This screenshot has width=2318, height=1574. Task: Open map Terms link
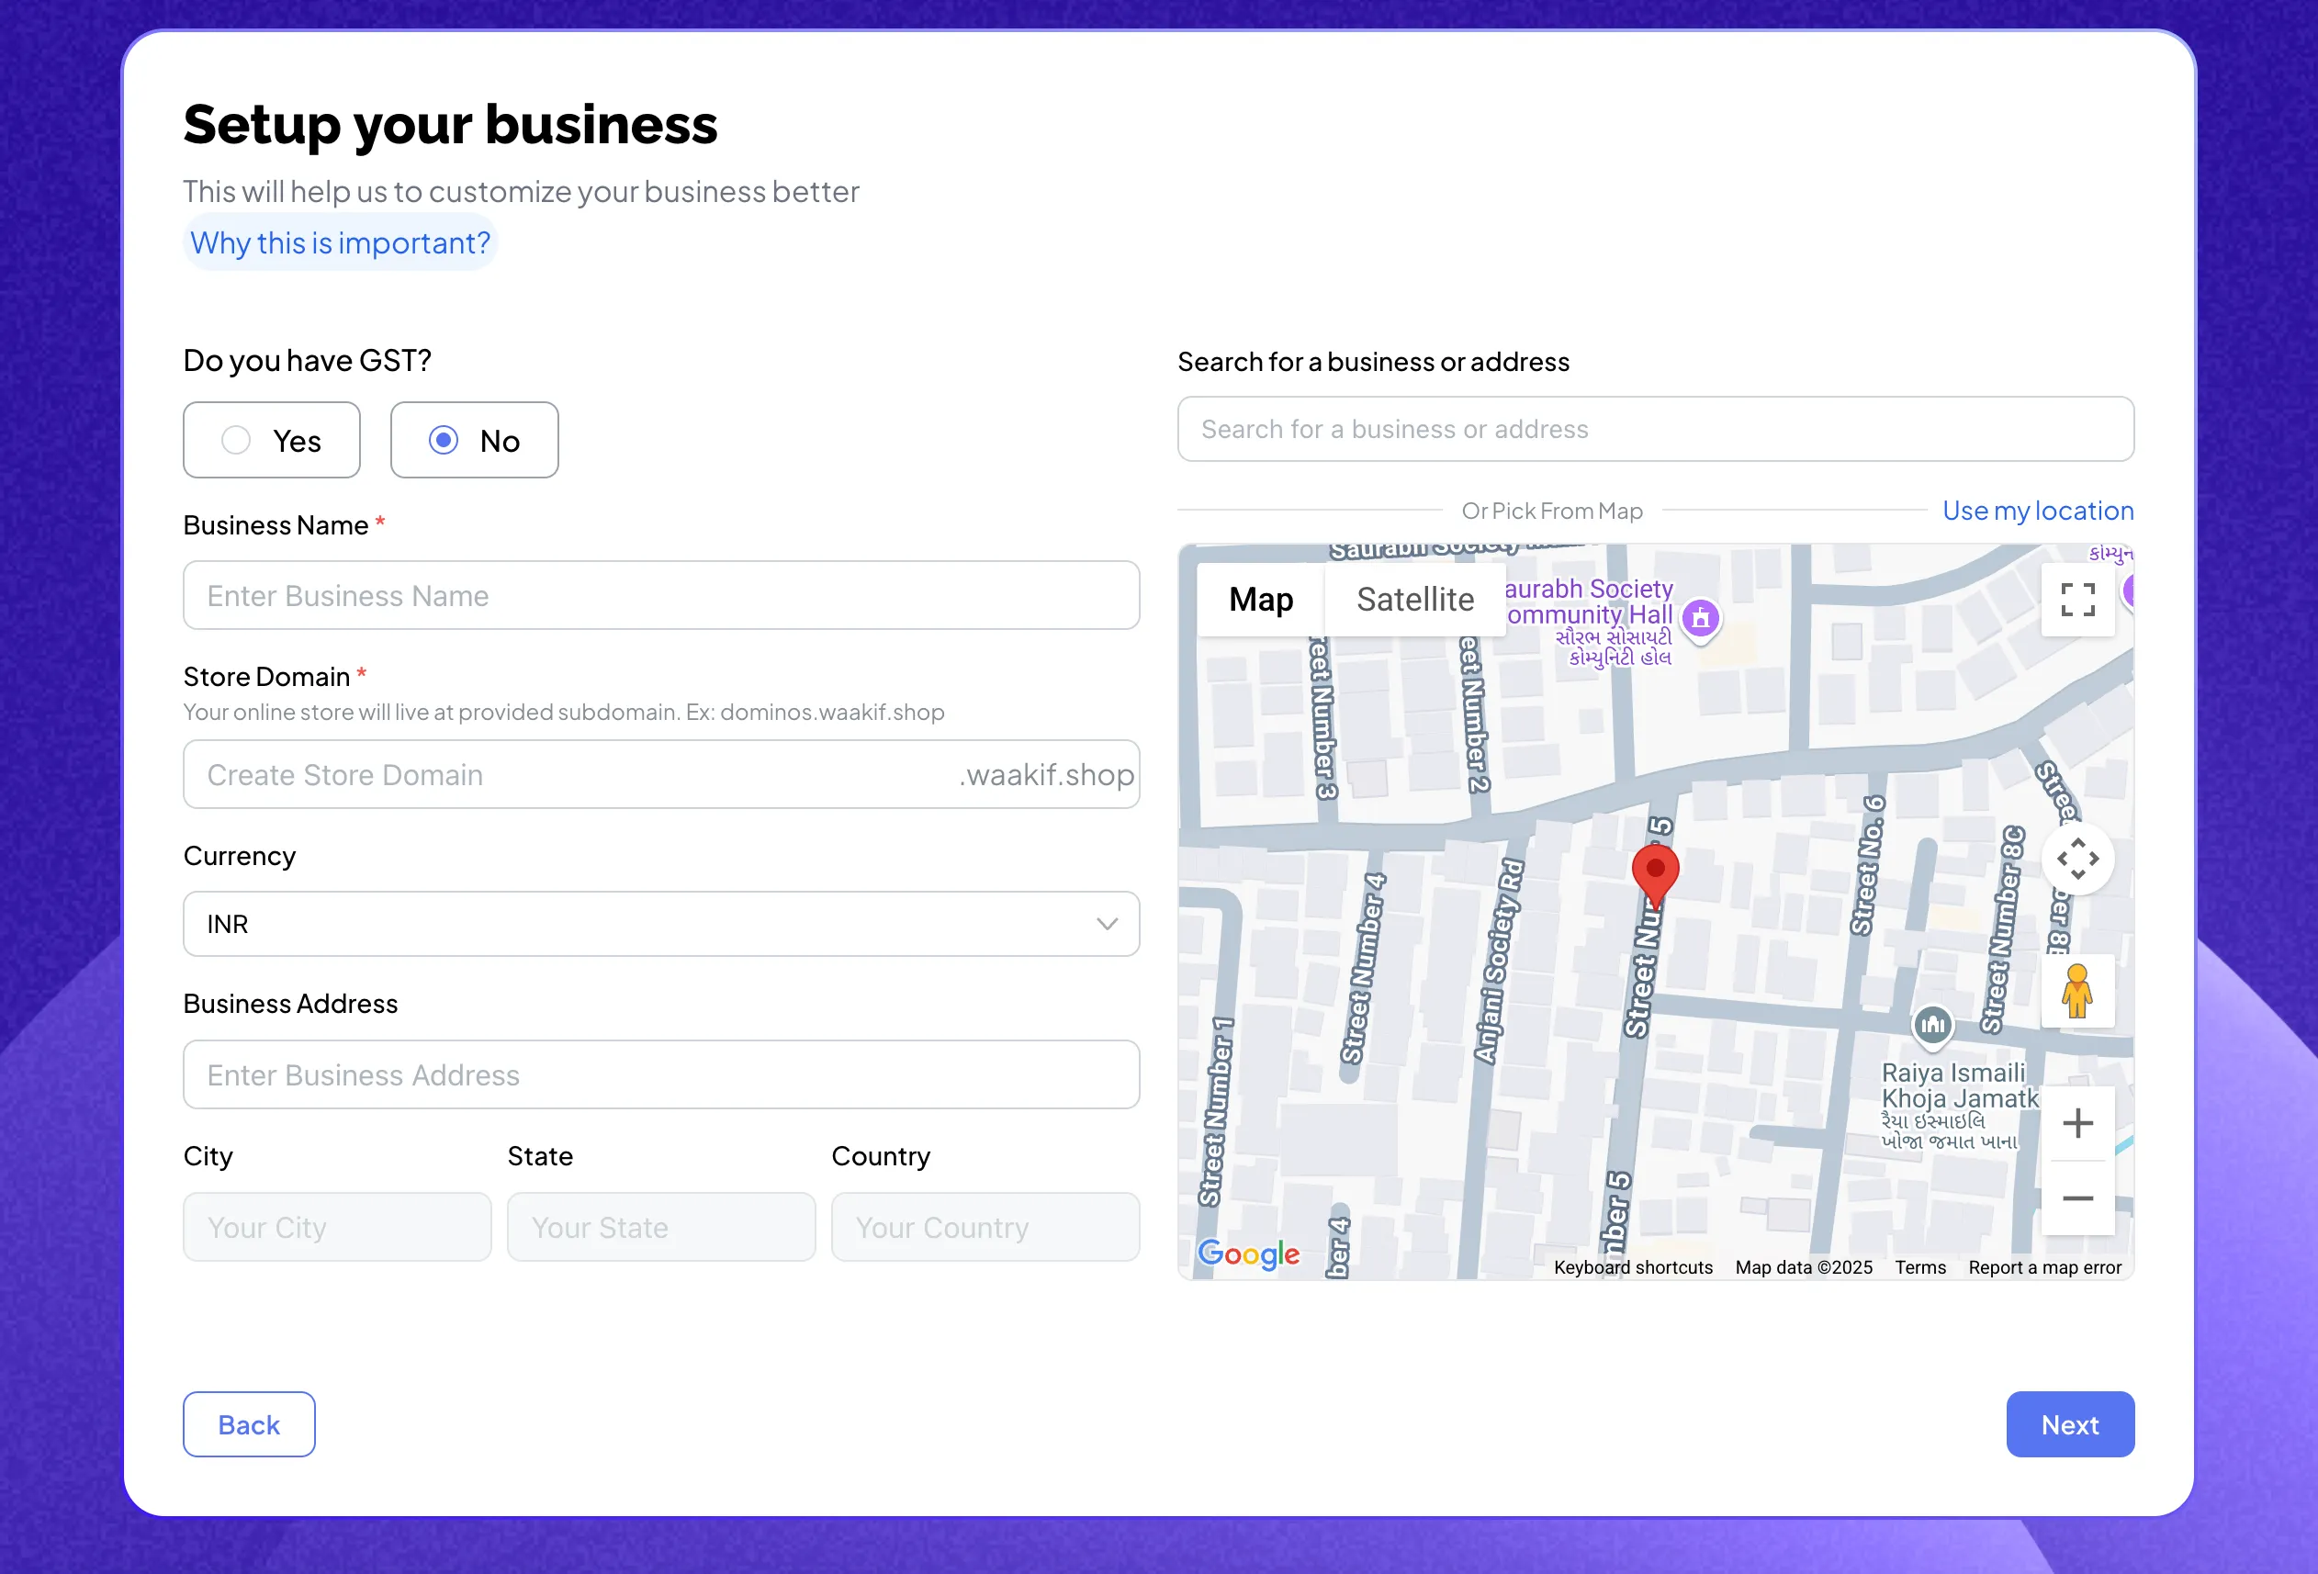pyautogui.click(x=1920, y=1266)
